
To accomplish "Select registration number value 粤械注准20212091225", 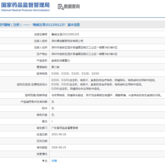I will [65, 34].
